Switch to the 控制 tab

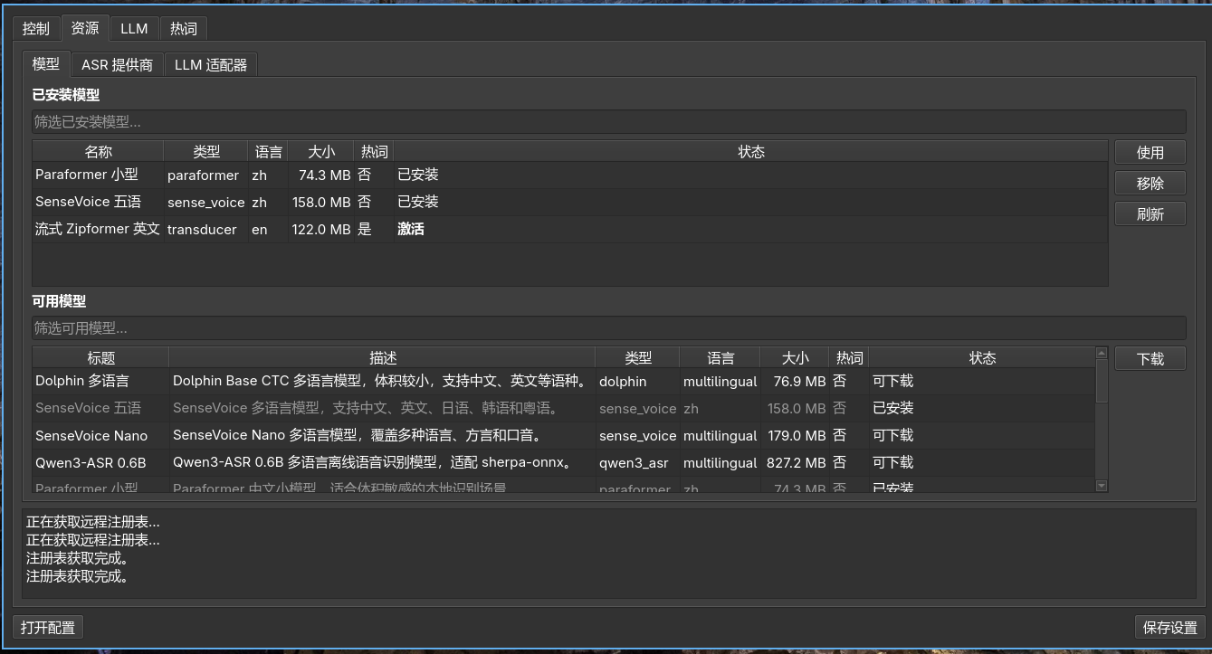(36, 29)
